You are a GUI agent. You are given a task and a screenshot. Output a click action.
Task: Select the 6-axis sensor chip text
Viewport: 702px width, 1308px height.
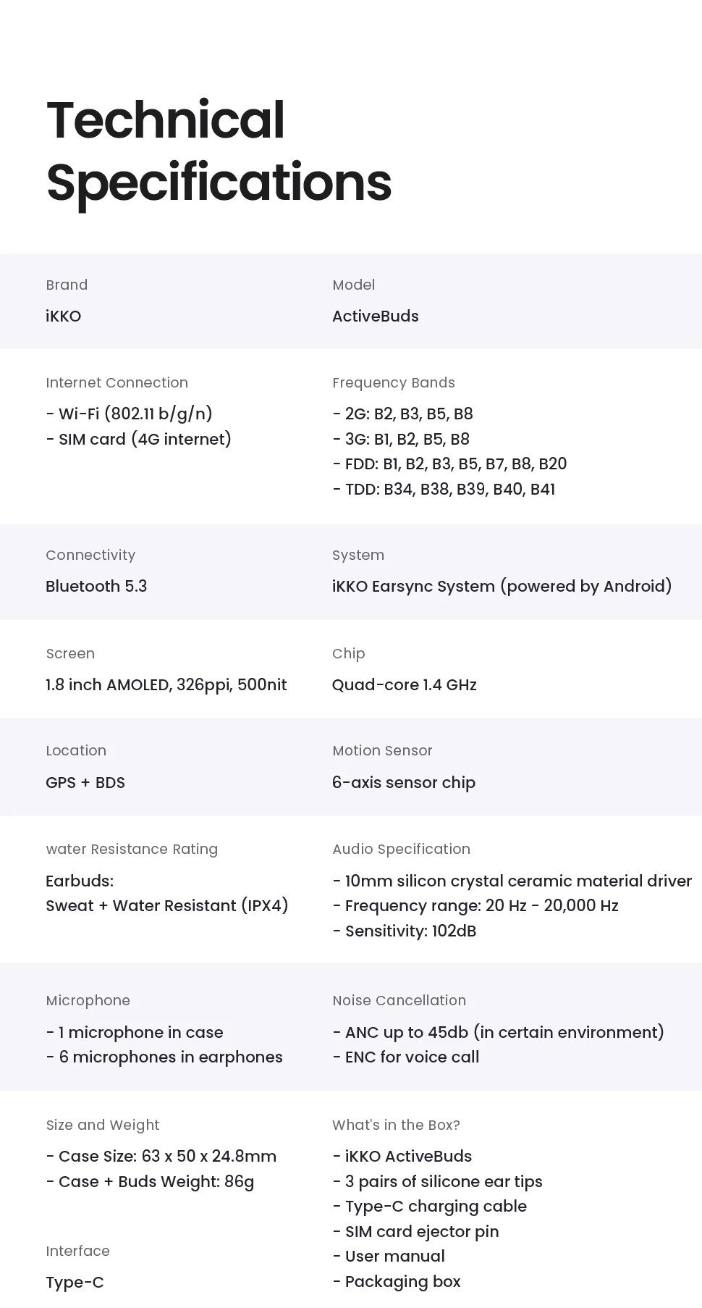coord(403,783)
